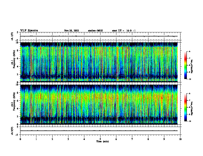Click the 8 kHz tick of the ch.2 frequency axis
The width and height of the screenshot is (203, 156).
tap(18, 93)
